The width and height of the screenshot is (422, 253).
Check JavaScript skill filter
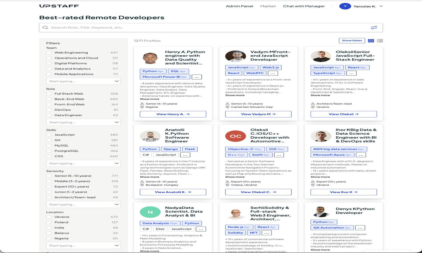point(49,135)
